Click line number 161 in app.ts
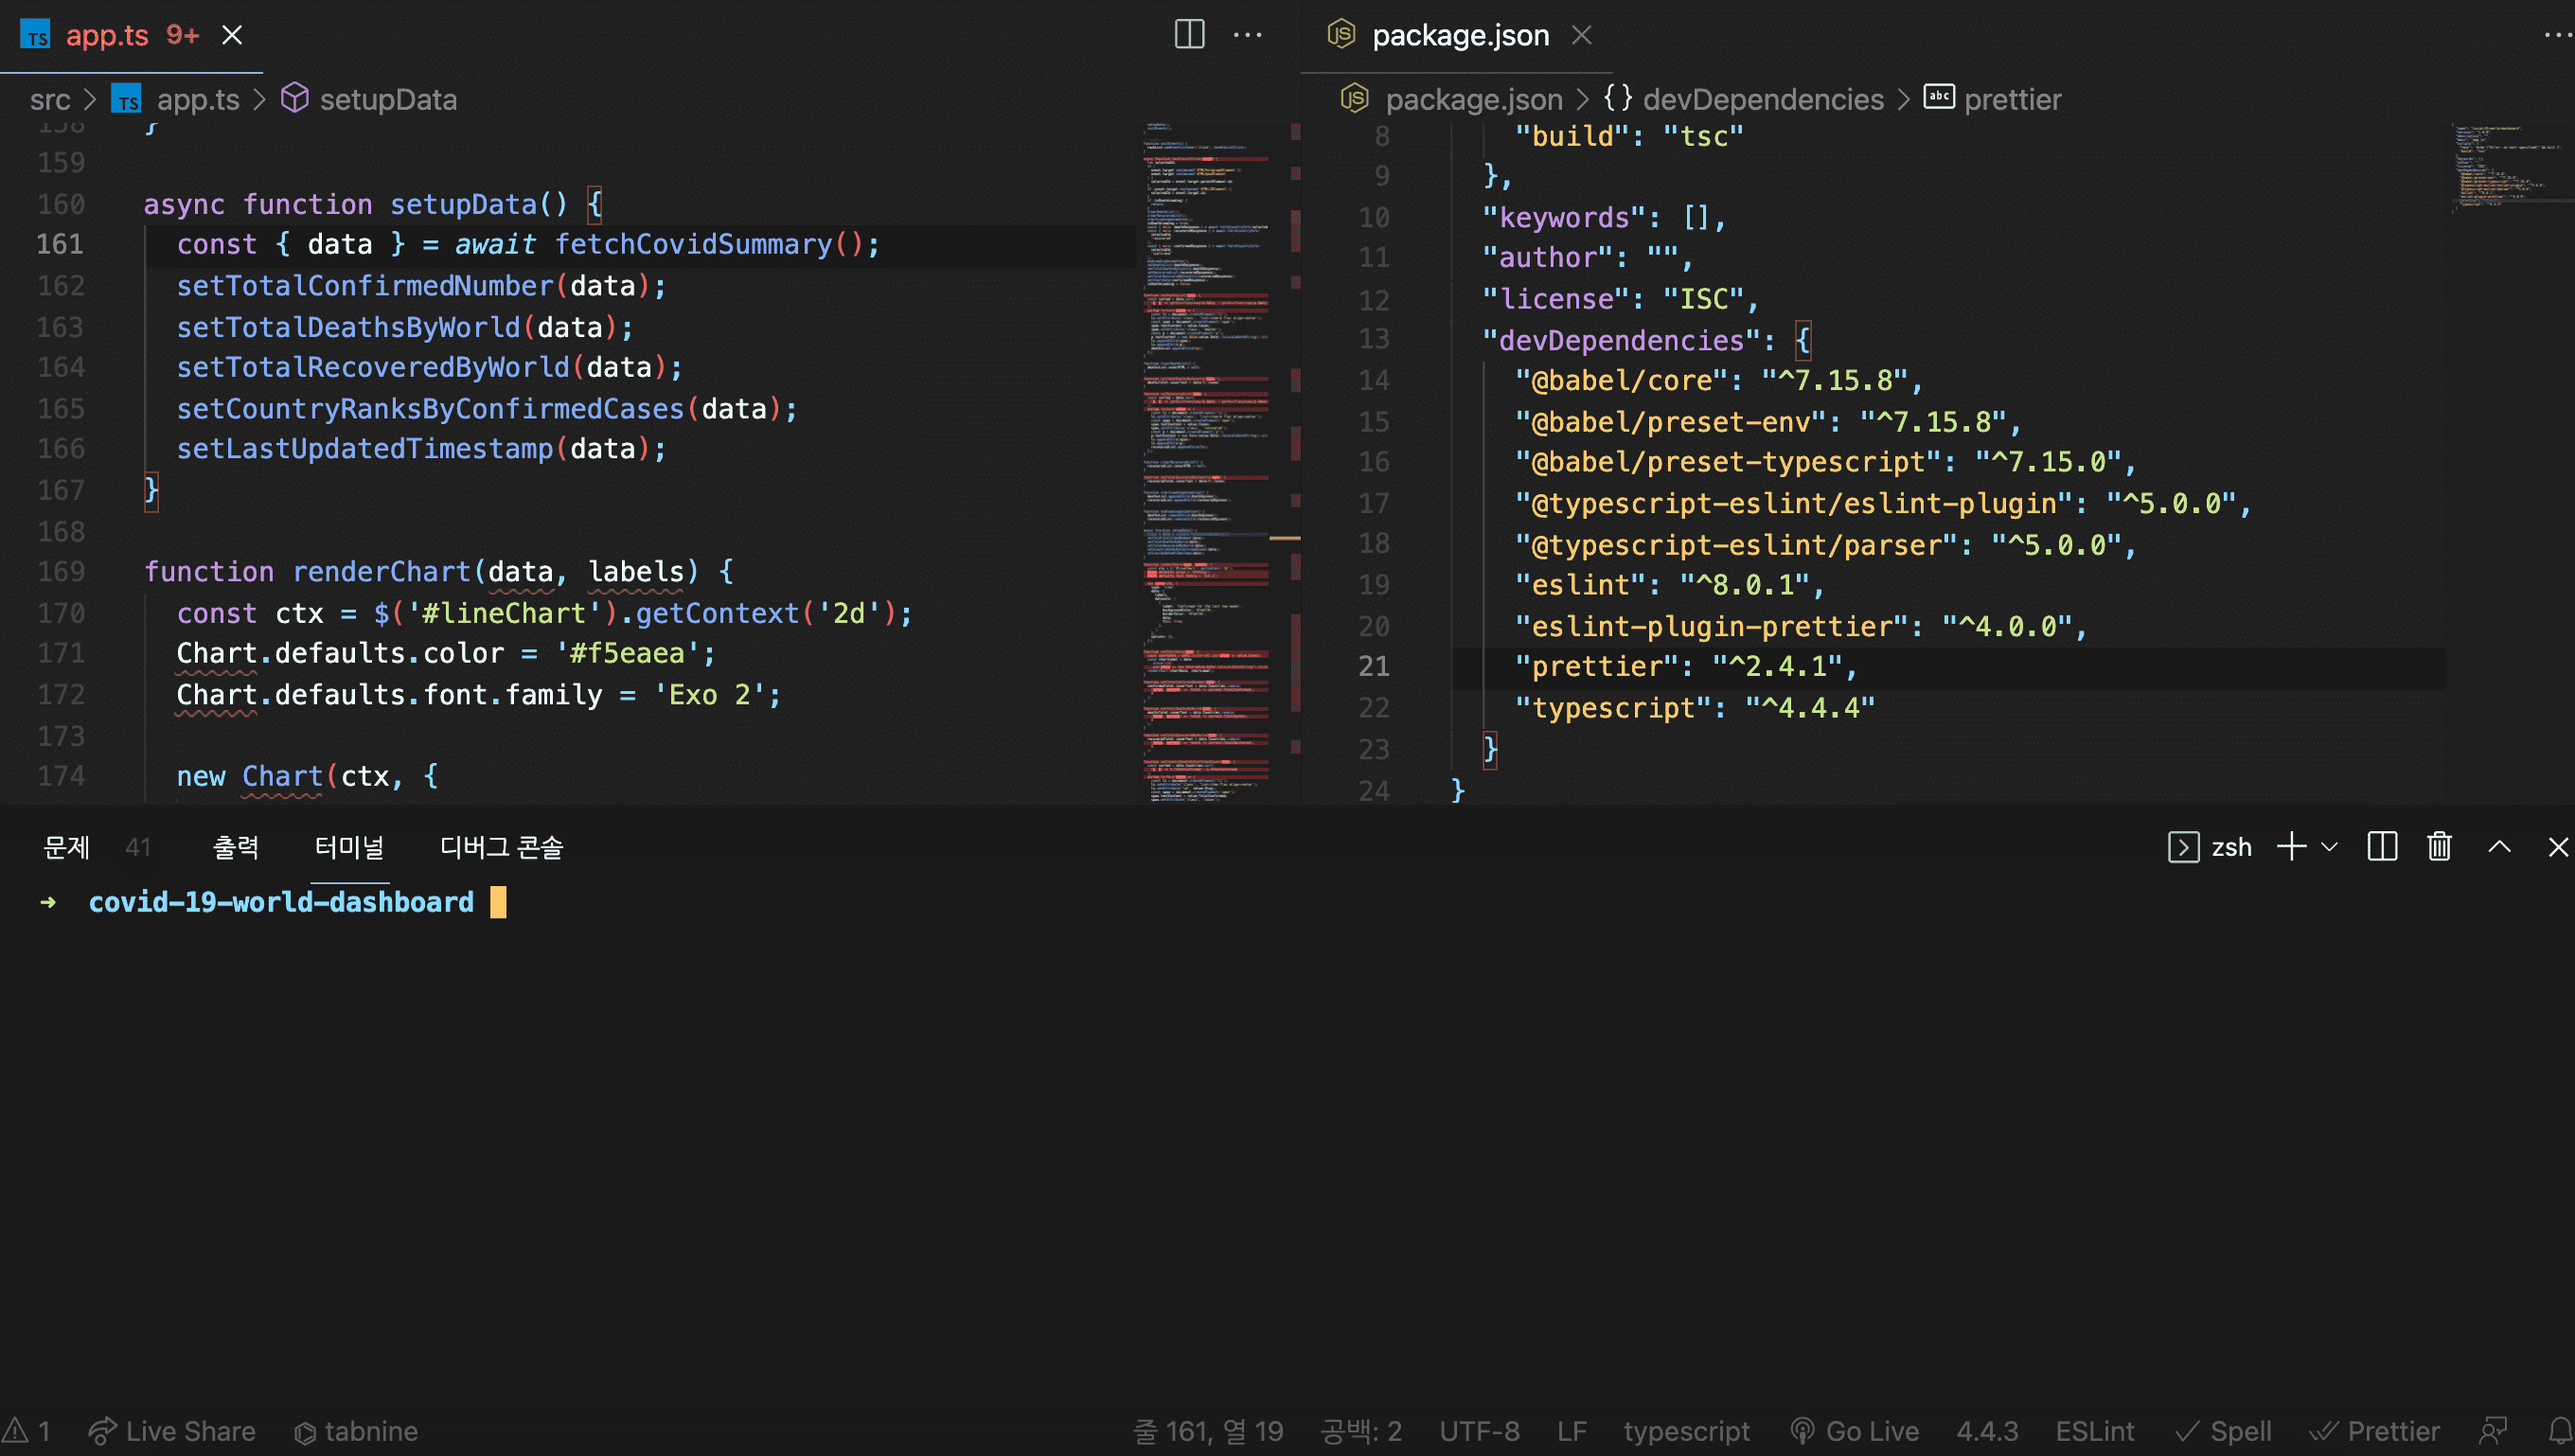The width and height of the screenshot is (2575, 1456). (x=60, y=244)
